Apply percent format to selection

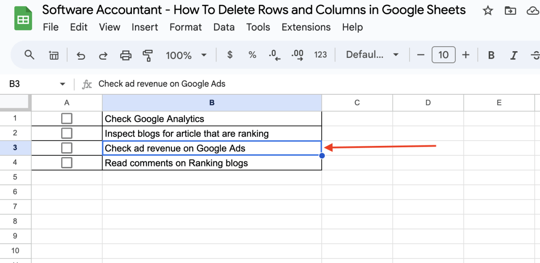point(252,55)
